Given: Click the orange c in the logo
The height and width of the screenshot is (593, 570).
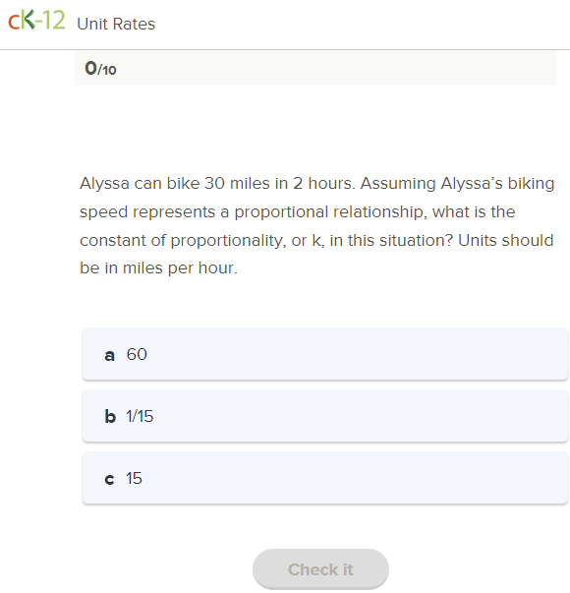Looking at the screenshot, I should 14,23.
